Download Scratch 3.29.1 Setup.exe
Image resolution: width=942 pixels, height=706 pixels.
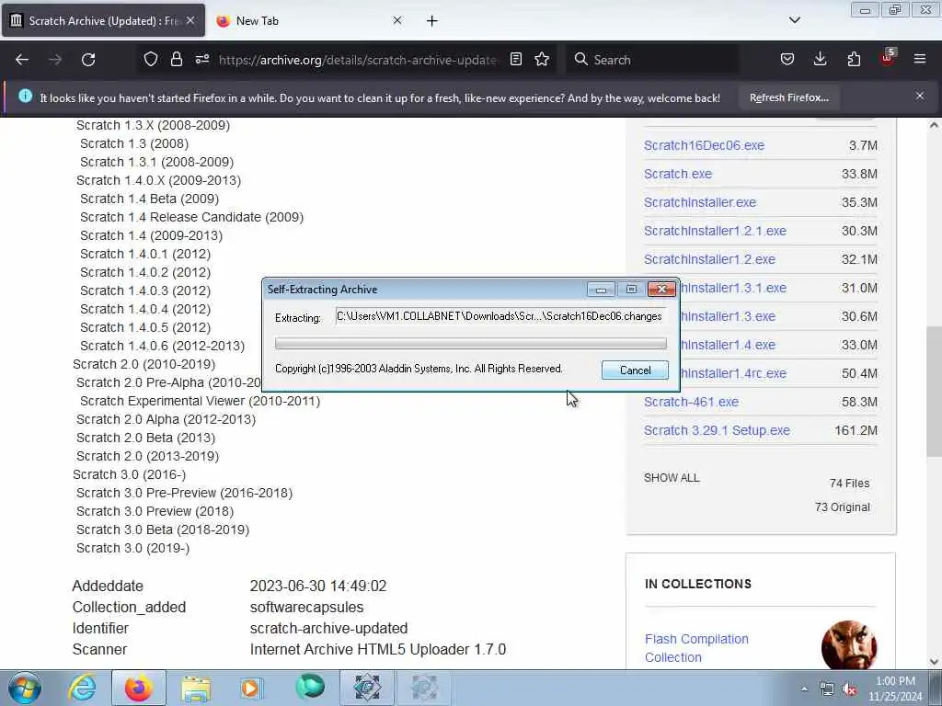click(717, 430)
